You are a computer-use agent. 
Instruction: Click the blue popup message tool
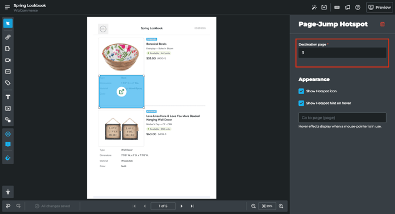coord(8,145)
